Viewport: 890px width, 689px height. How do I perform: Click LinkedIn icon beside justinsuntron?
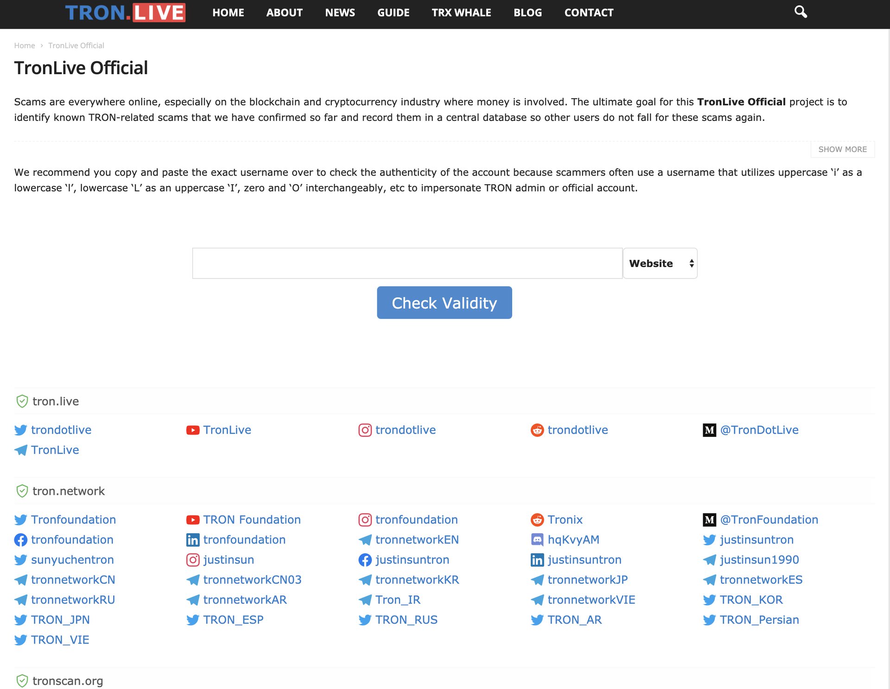tap(537, 560)
